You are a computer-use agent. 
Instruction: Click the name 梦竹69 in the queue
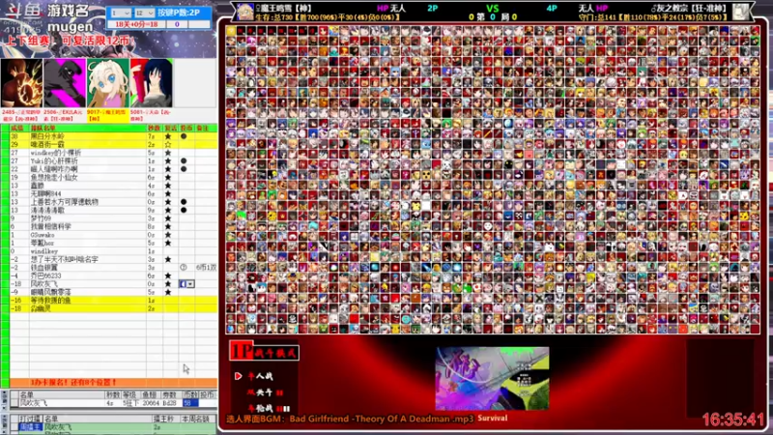[41, 218]
